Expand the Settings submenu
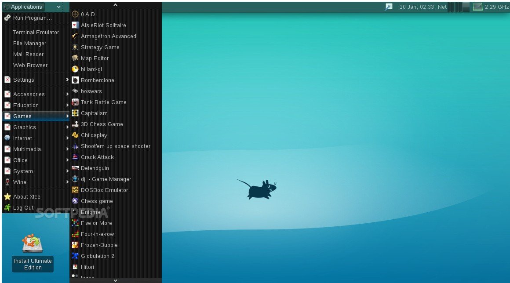This screenshot has width=510, height=283. click(x=35, y=80)
